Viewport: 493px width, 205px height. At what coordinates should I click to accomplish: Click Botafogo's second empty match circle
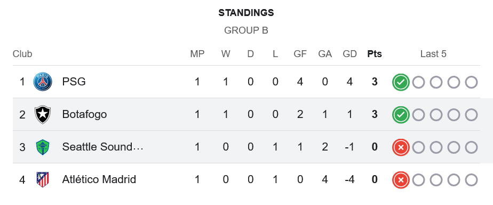(436, 115)
